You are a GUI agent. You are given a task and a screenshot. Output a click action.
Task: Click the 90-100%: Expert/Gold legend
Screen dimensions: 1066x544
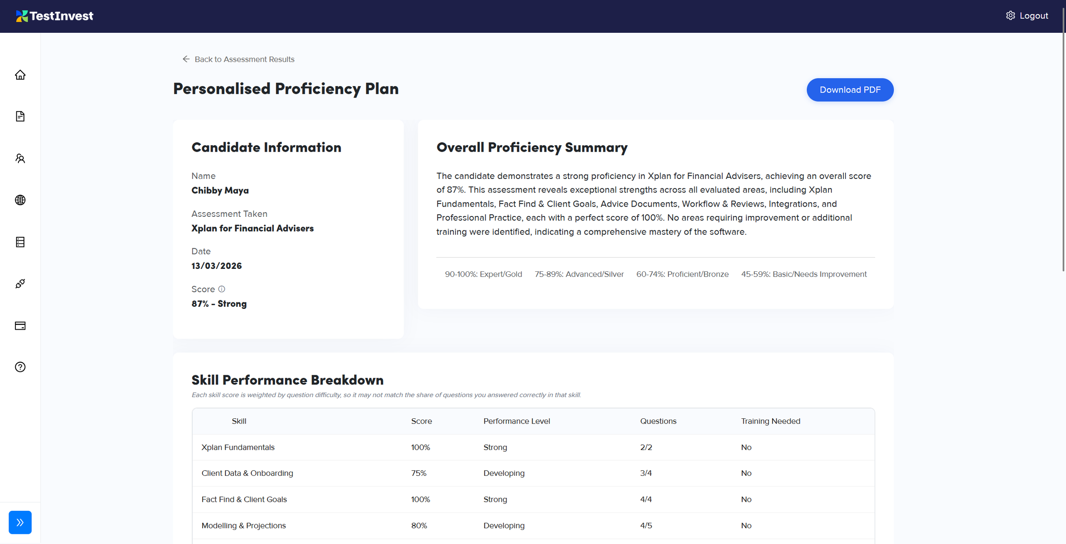click(483, 274)
